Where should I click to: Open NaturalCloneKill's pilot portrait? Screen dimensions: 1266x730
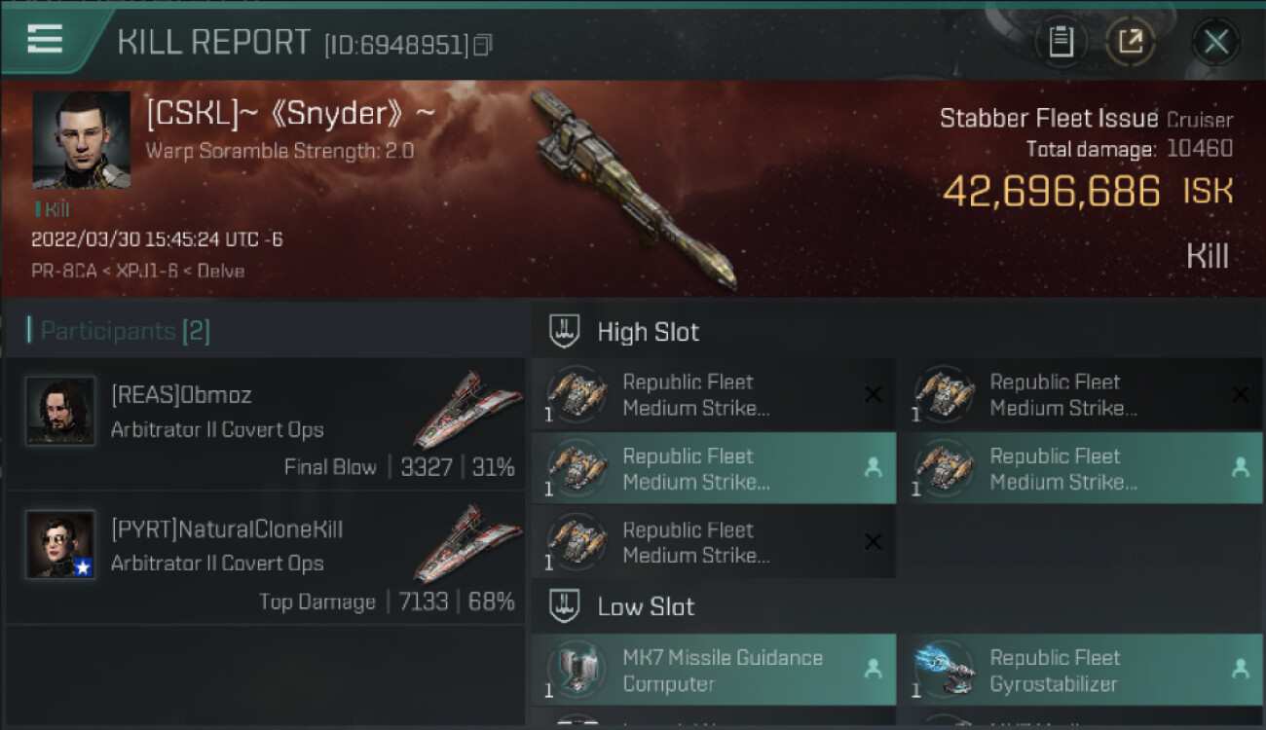coord(60,545)
